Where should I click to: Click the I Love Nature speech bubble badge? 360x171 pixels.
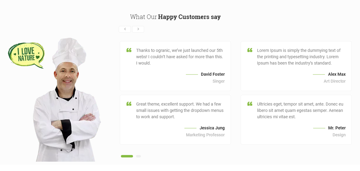click(x=26, y=55)
